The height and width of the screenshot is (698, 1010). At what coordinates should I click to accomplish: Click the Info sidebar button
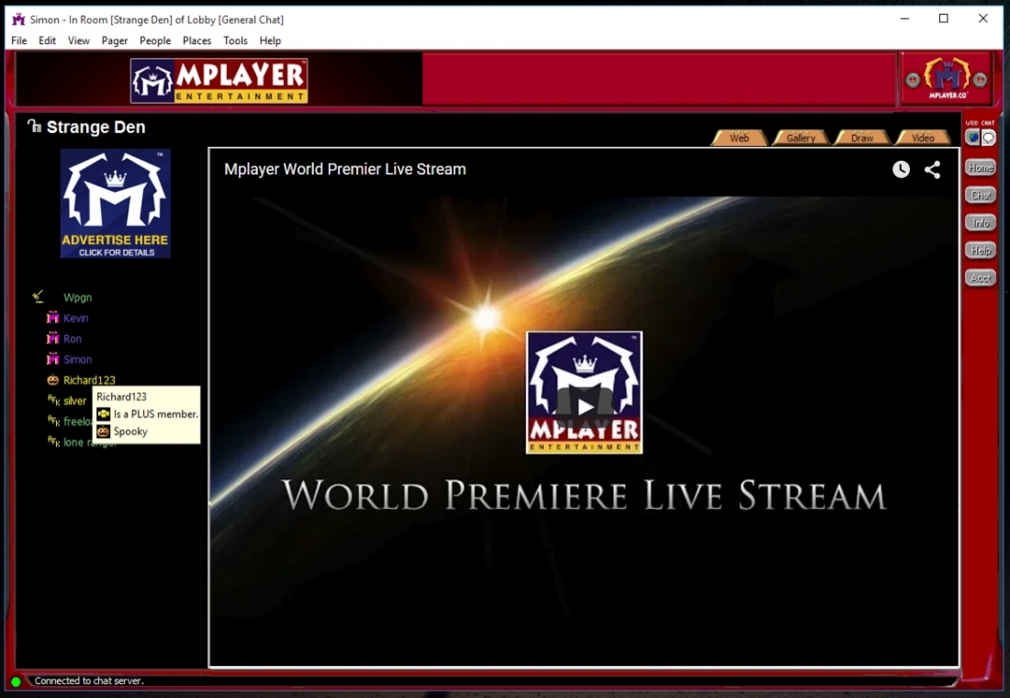[x=981, y=223]
